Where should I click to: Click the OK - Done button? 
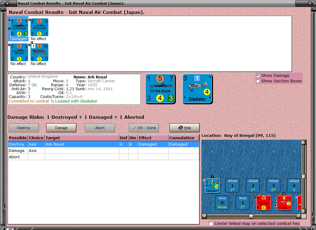click(x=144, y=128)
